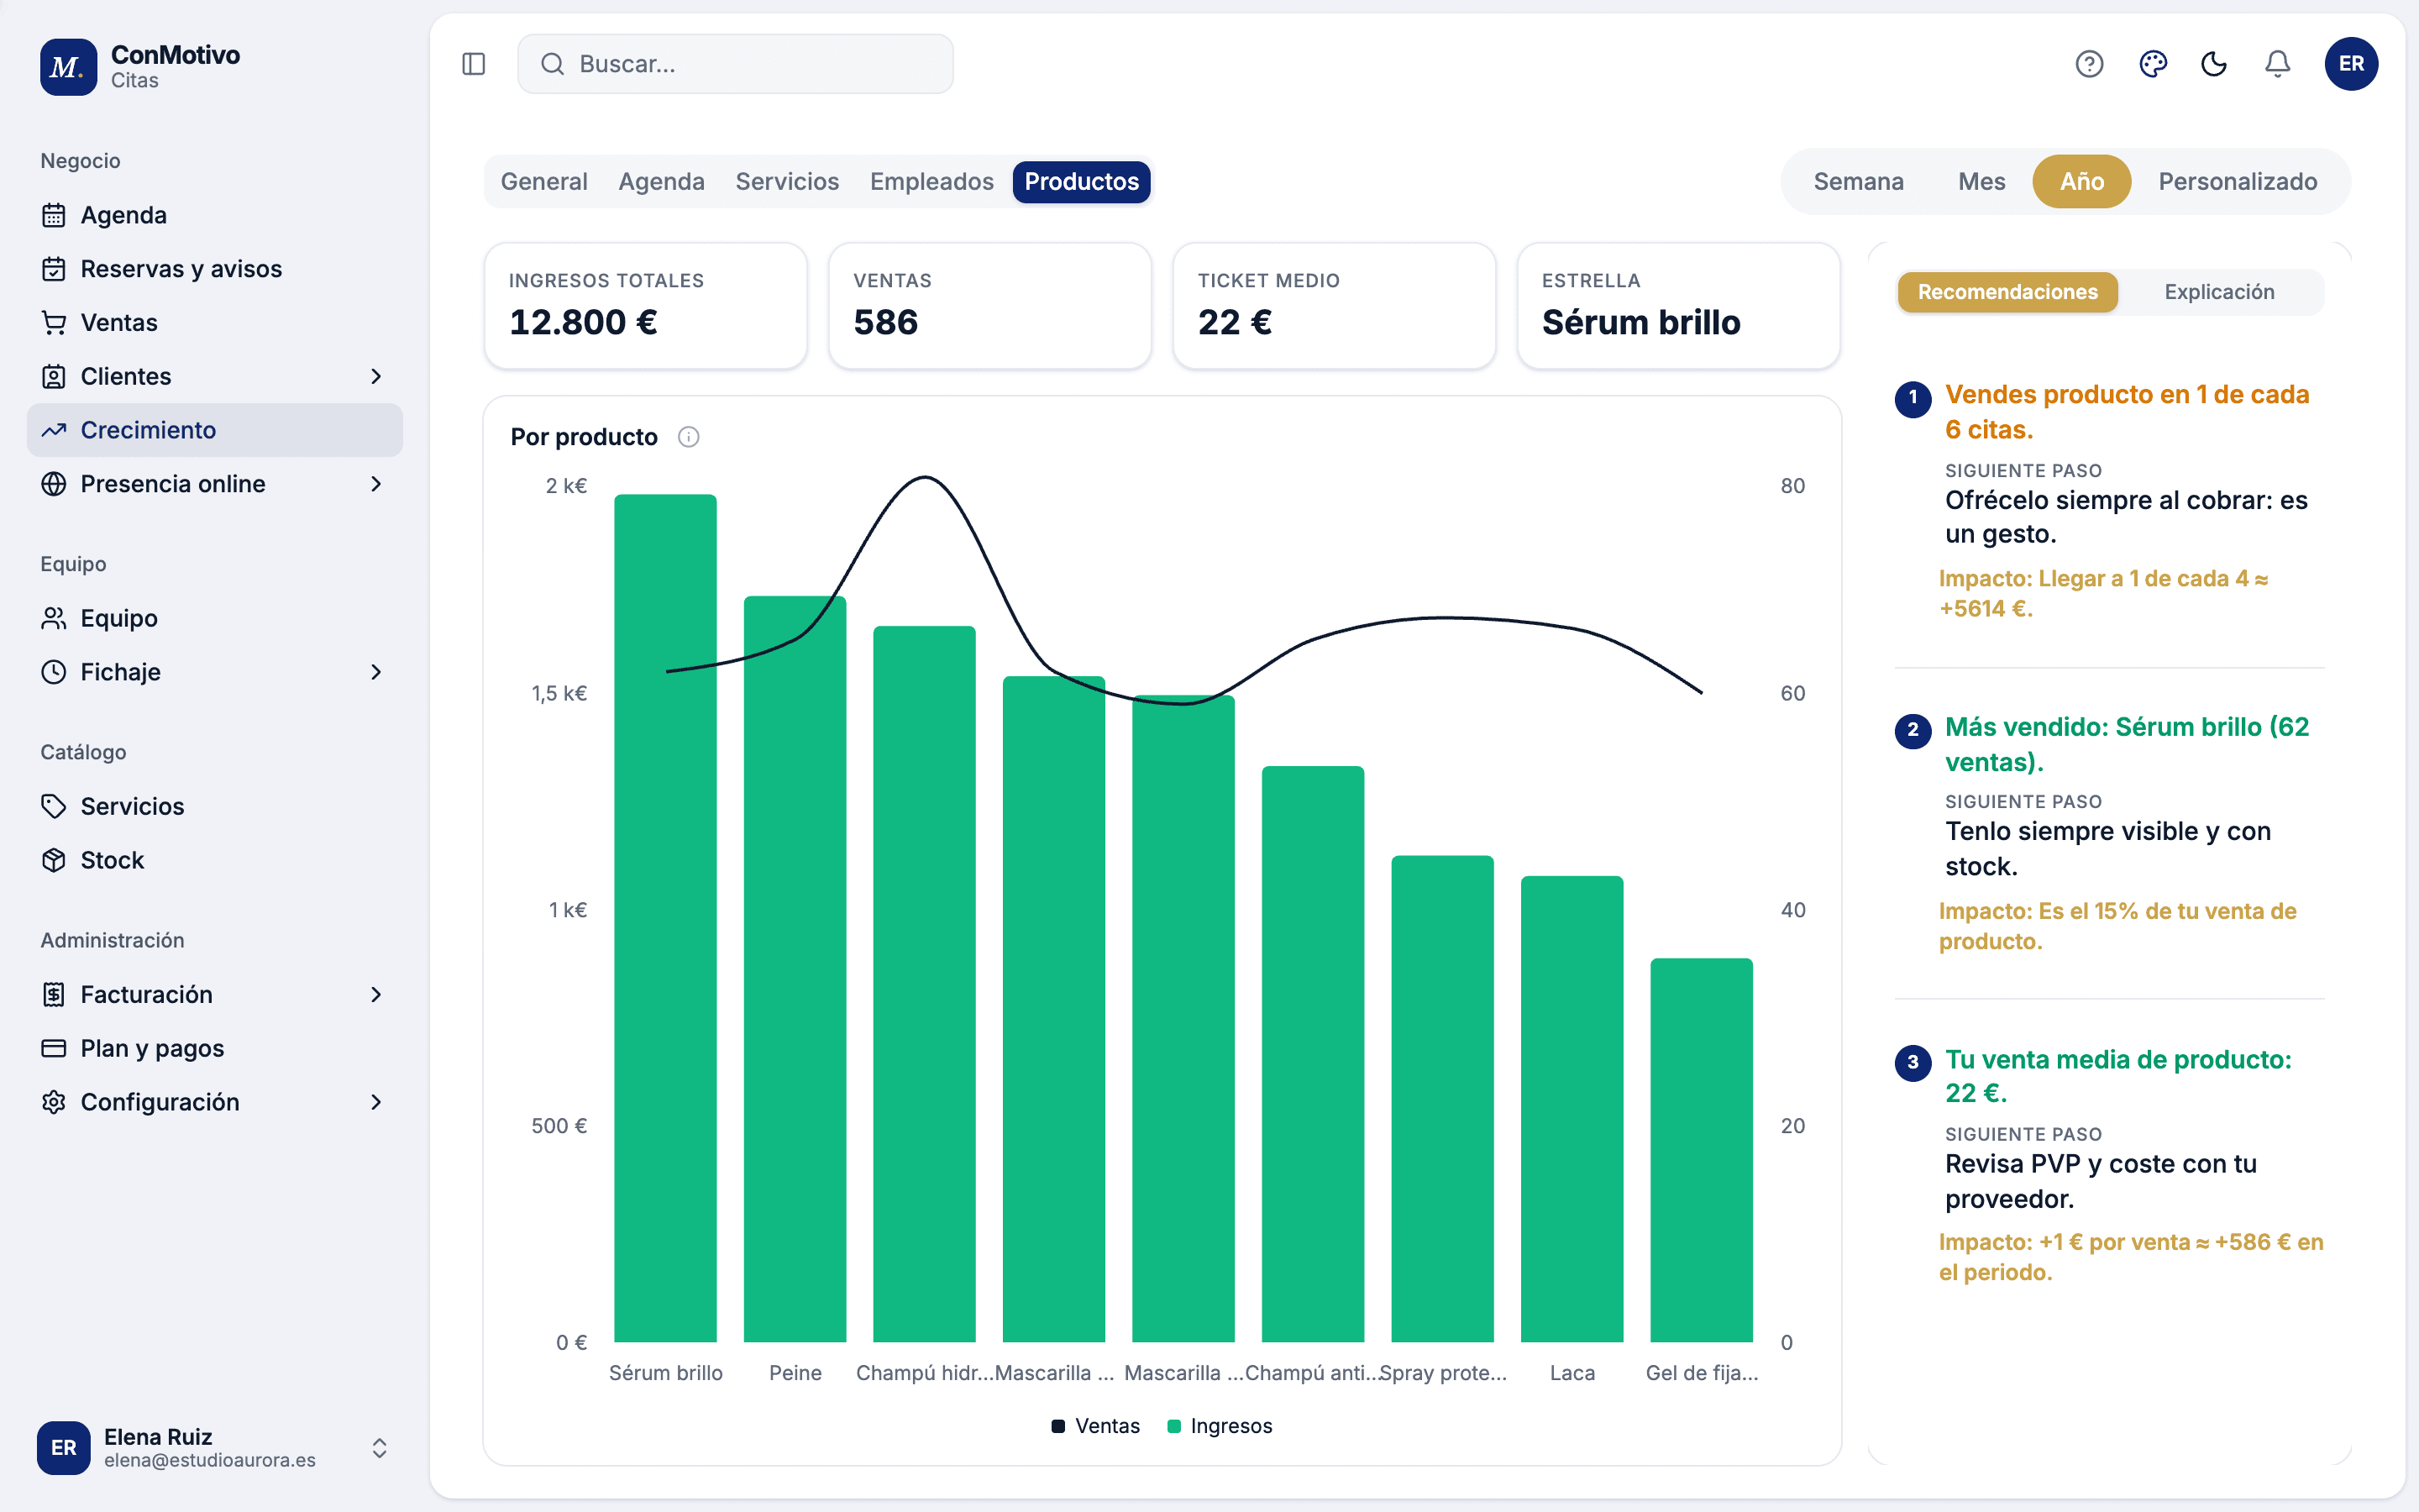Click the Agenda calendar icon in sidebar
The height and width of the screenshot is (1512, 2419).
coord(54,215)
